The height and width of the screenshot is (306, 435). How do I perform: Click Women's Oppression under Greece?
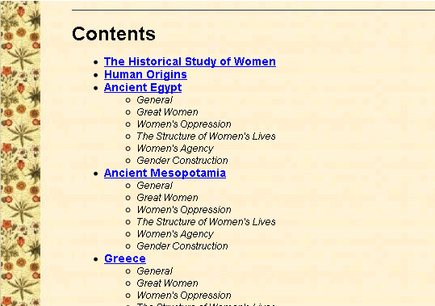pos(184,296)
